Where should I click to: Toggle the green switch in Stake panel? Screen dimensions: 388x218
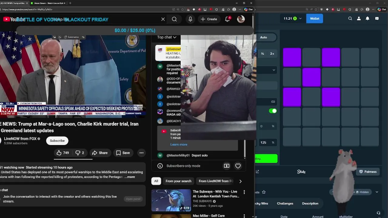tap(273, 111)
